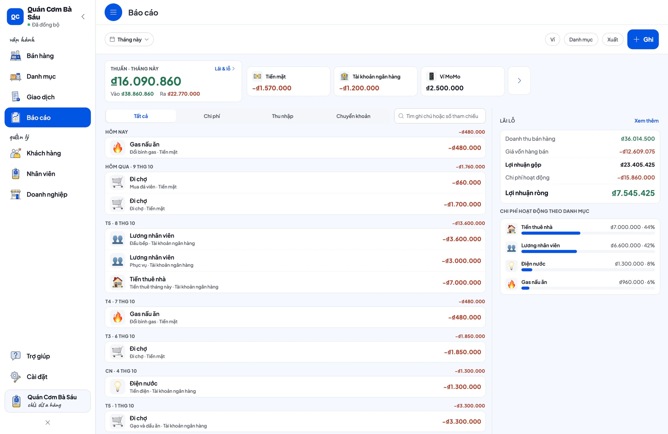Open Trợ giúp help page

(48, 356)
